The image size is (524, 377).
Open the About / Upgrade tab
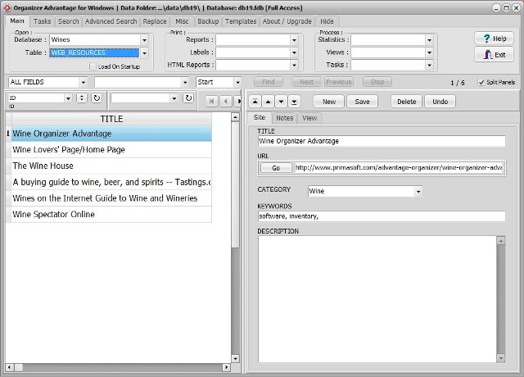tap(287, 21)
